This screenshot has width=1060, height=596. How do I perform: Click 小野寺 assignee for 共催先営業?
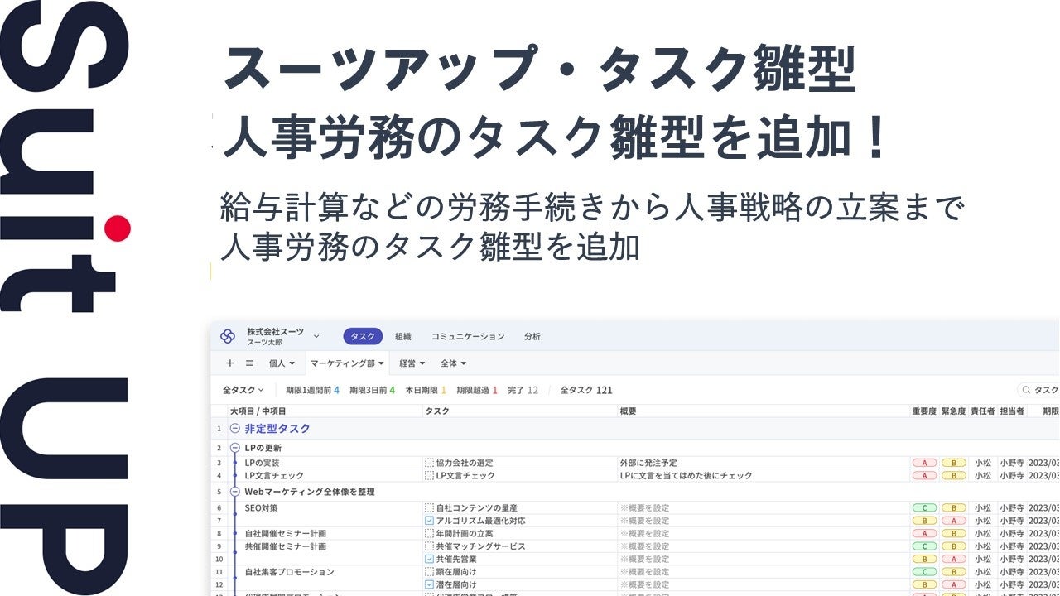(x=1012, y=560)
